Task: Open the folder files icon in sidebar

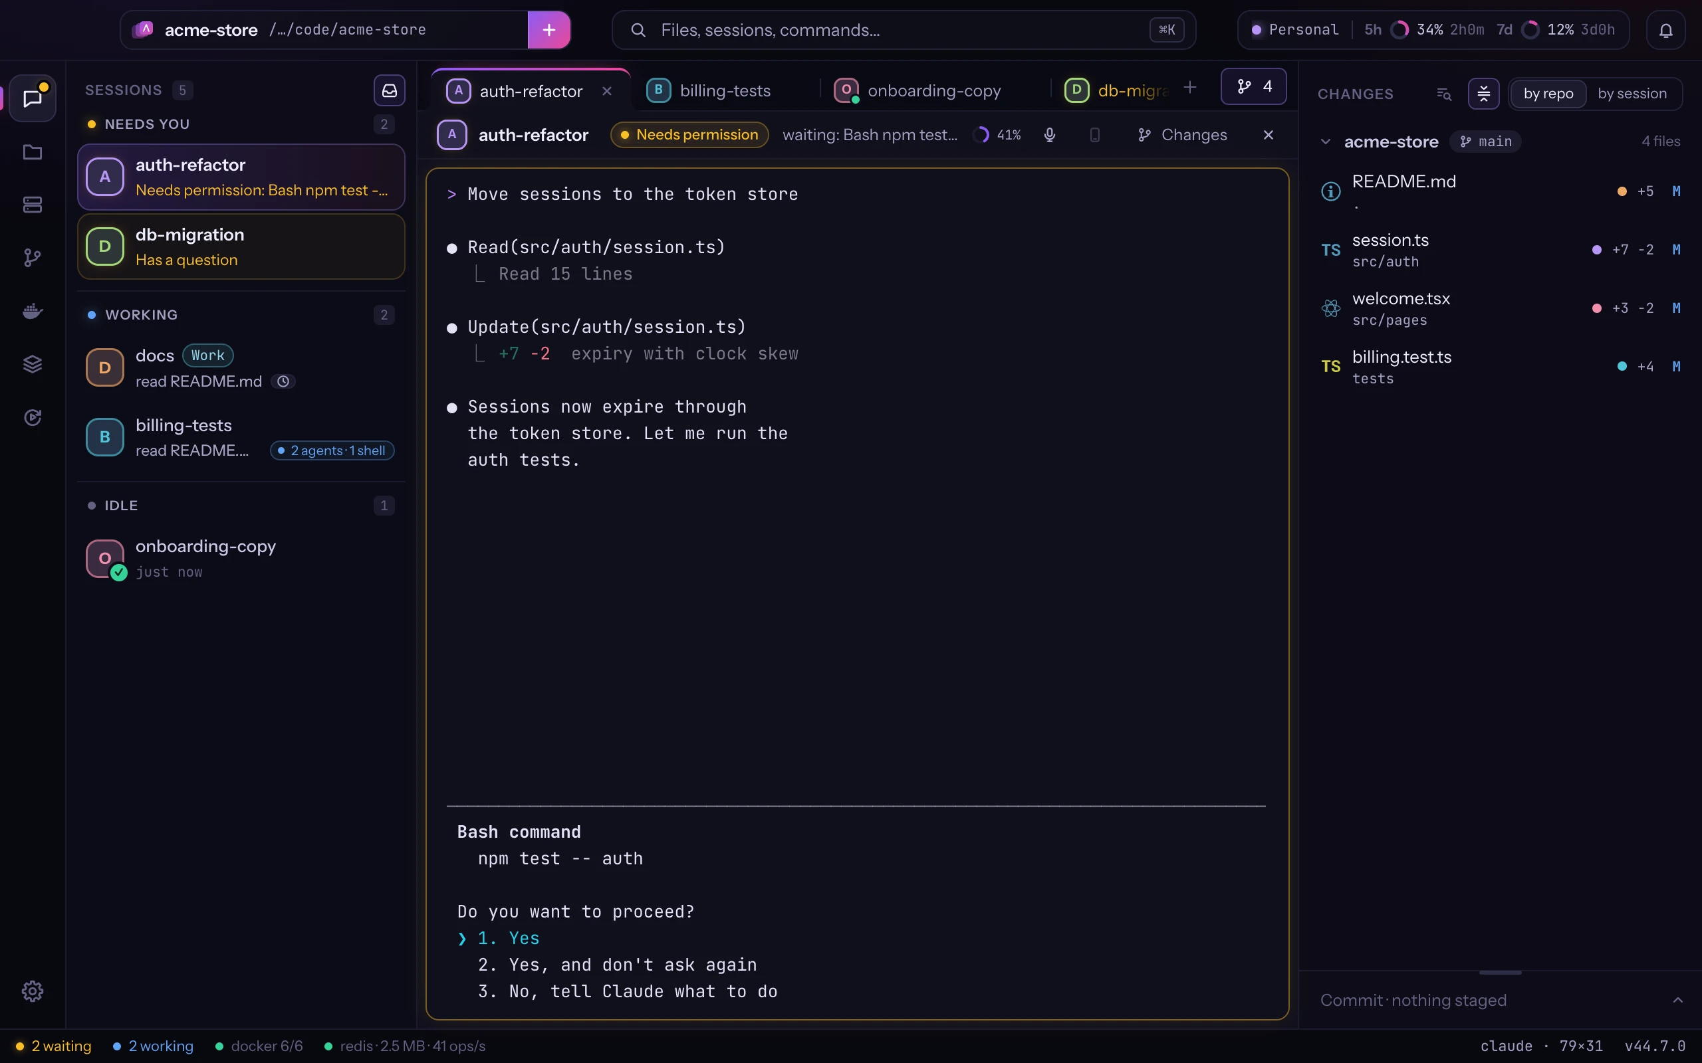Action: coord(33,152)
